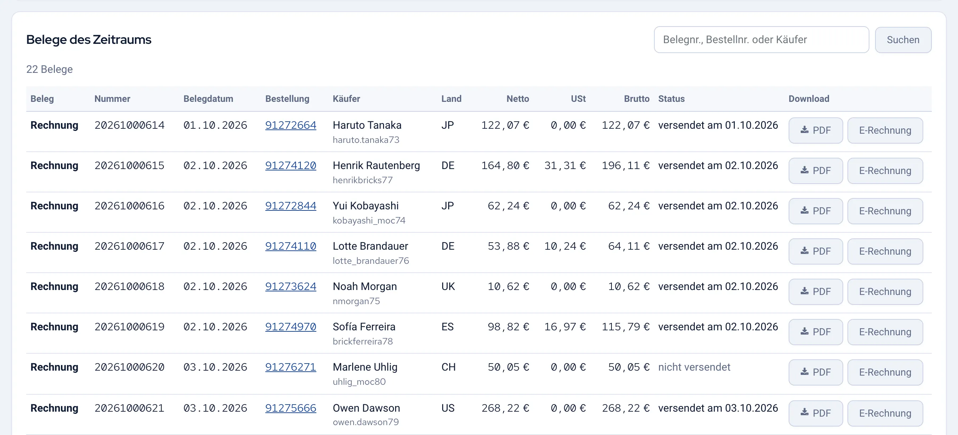Select username henrikbricks77
This screenshot has width=958, height=435.
click(x=362, y=180)
